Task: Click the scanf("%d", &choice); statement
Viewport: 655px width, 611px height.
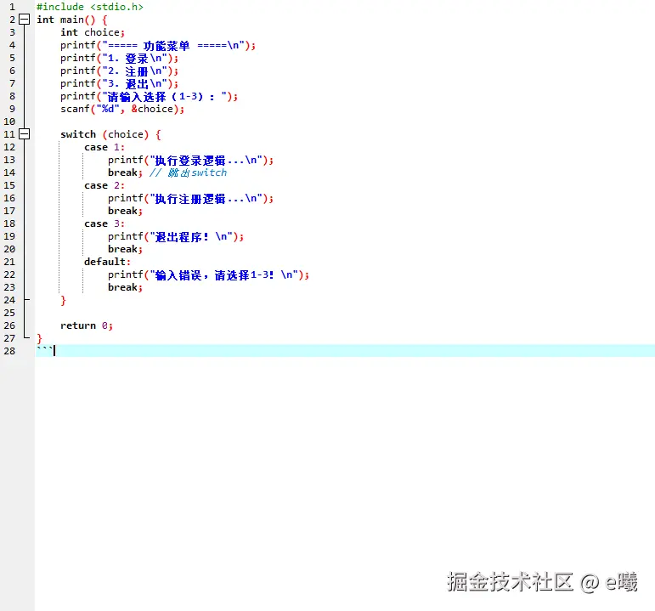Action: [x=122, y=109]
